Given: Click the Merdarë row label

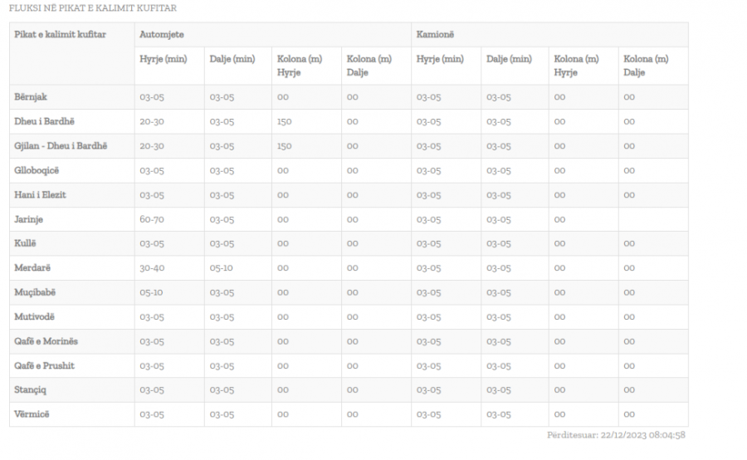Looking at the screenshot, I should pos(32,268).
